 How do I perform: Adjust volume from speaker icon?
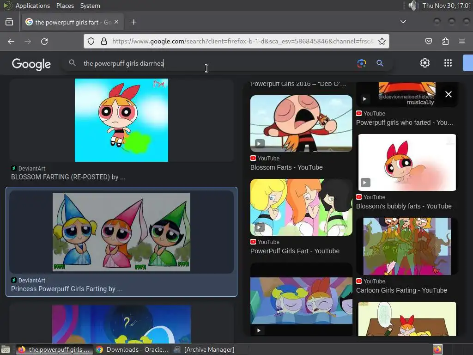[x=412, y=6]
